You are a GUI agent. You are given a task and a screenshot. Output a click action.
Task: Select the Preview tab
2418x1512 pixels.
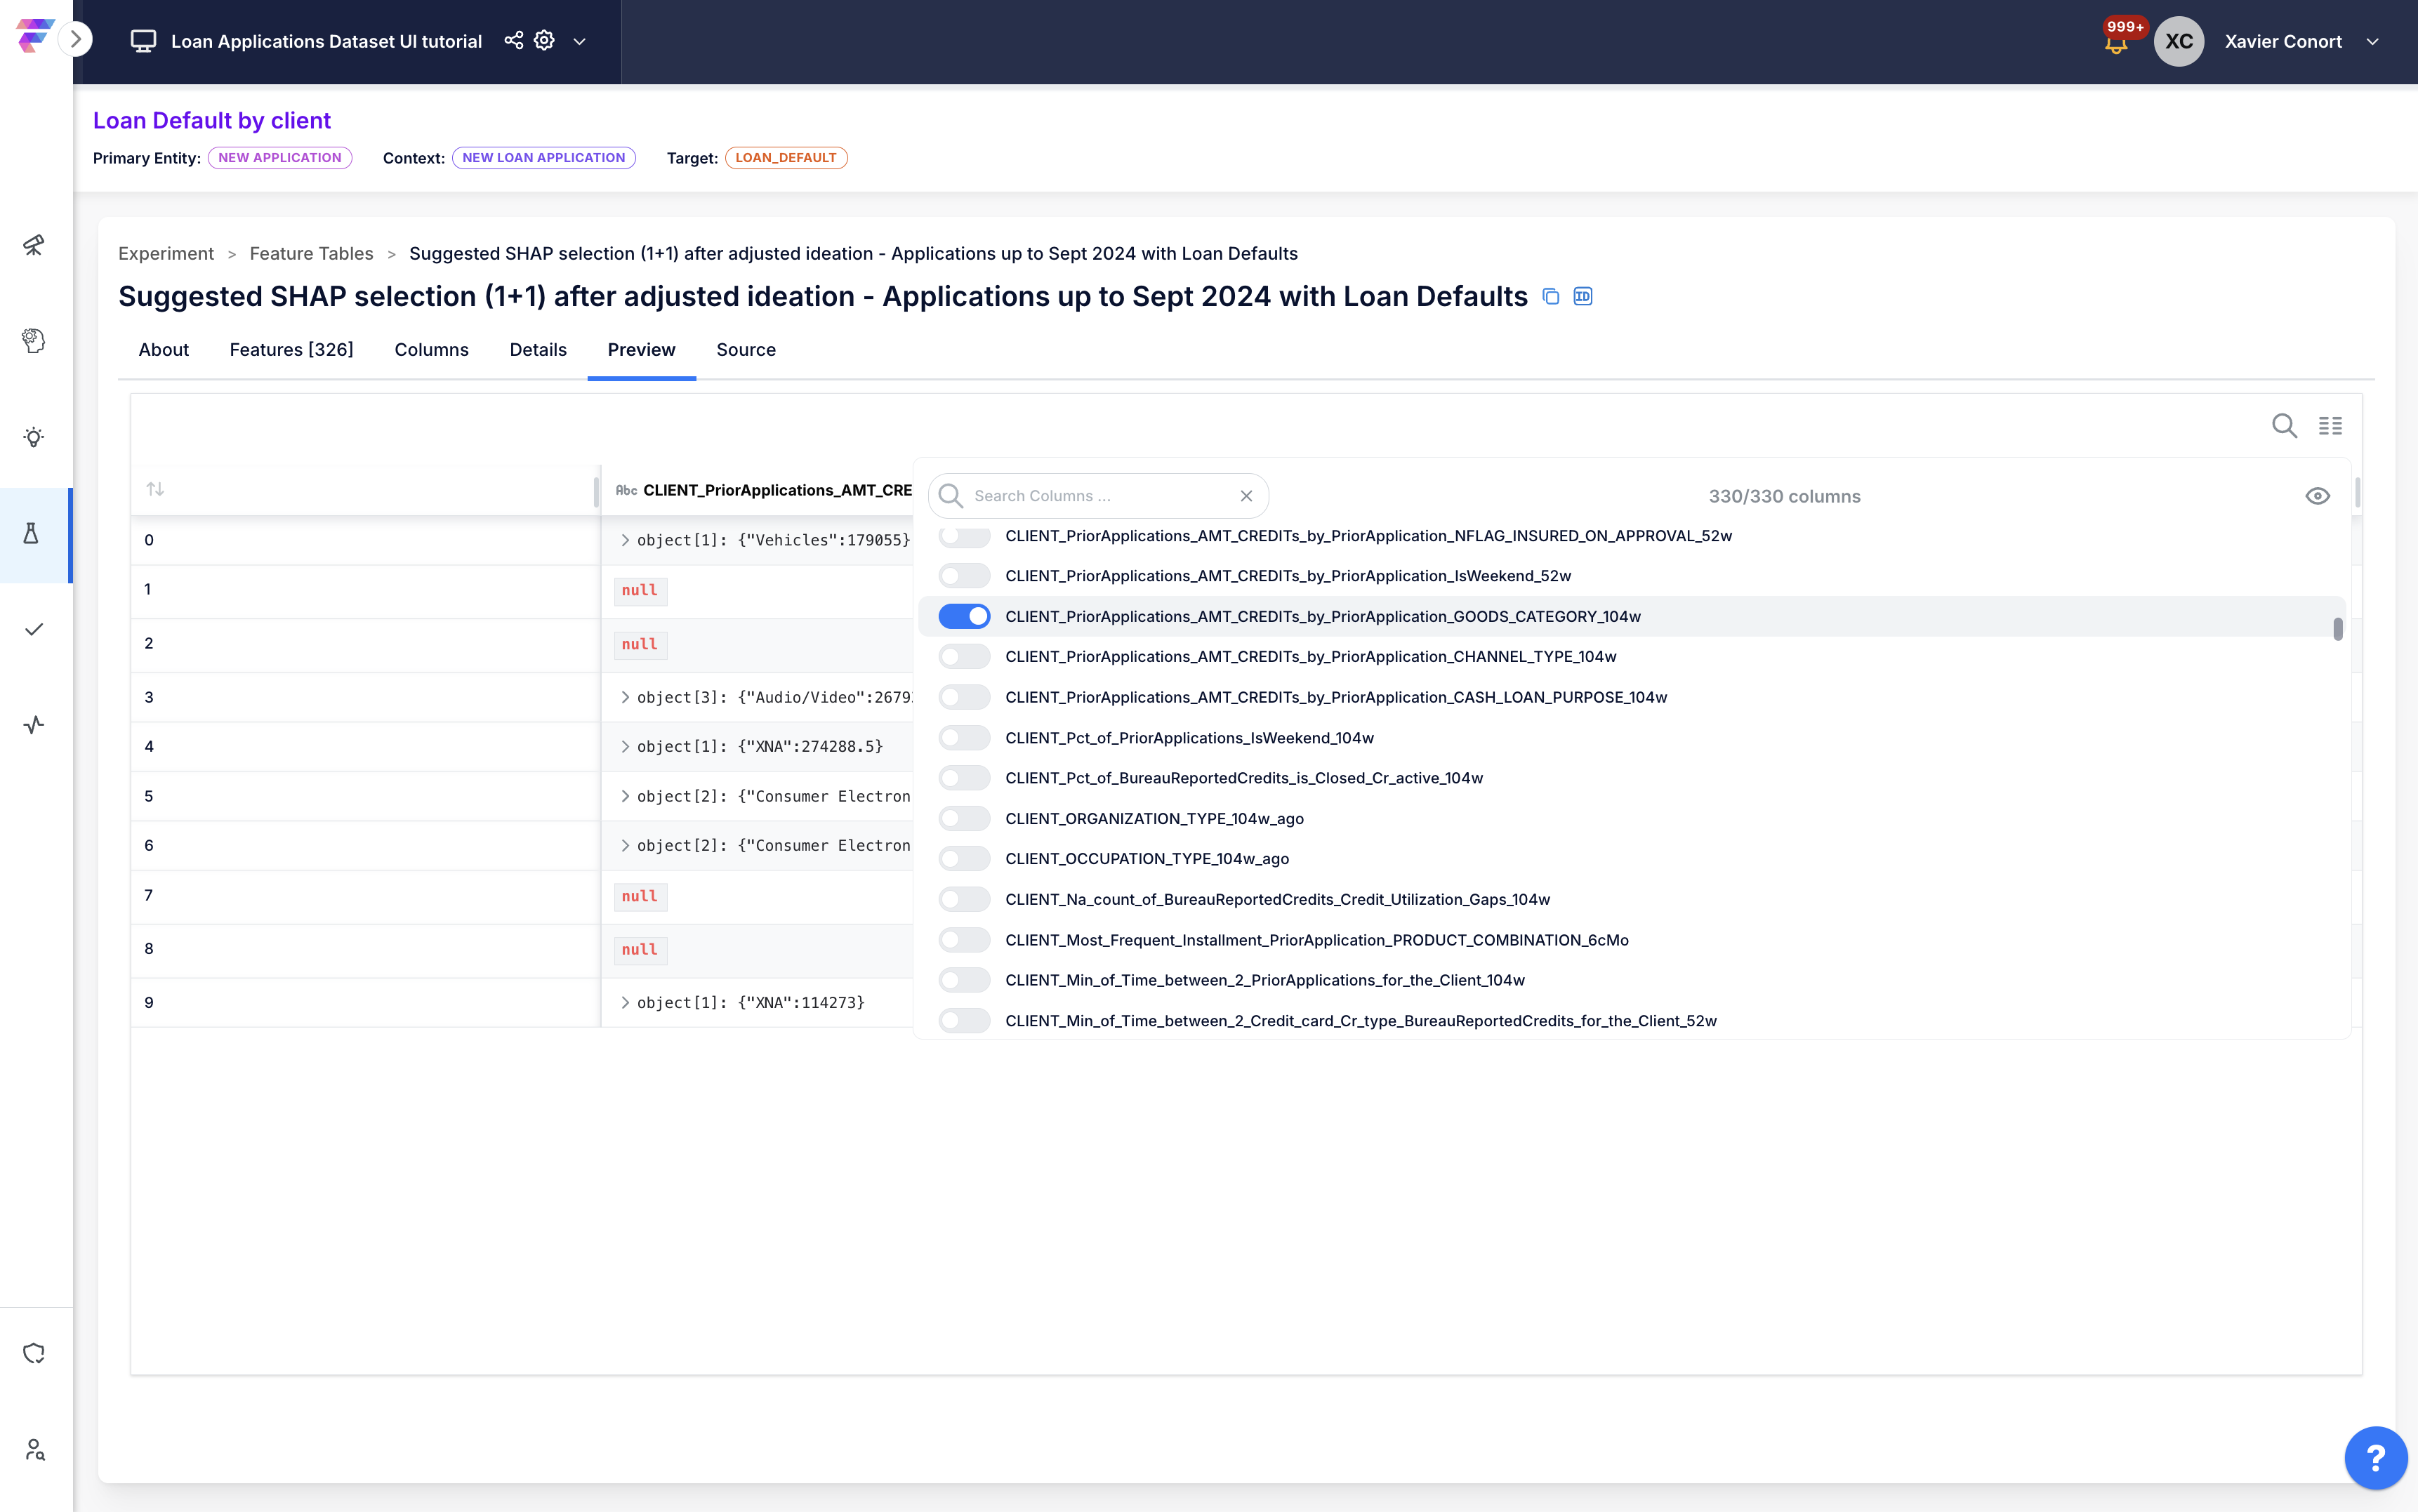[641, 350]
